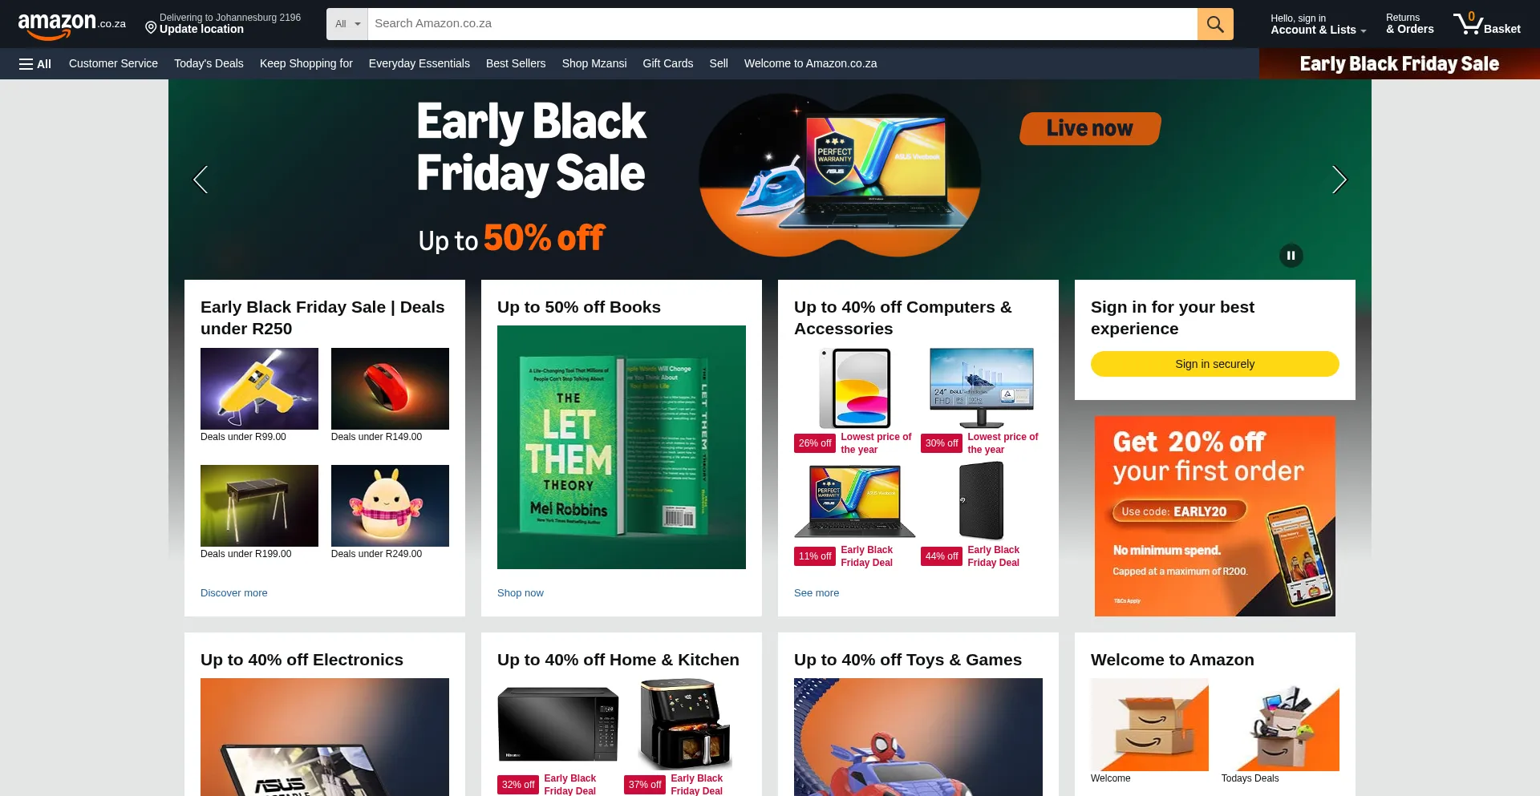Open the Deals under R99.00 glue gun thumbnail
Viewport: 1540px width, 796px height.
[259, 389]
